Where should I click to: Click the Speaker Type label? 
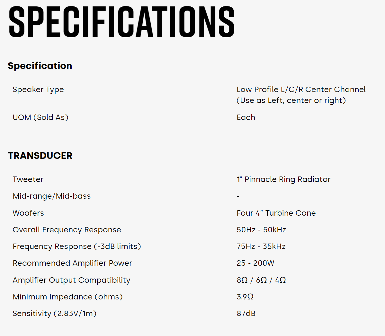38,90
